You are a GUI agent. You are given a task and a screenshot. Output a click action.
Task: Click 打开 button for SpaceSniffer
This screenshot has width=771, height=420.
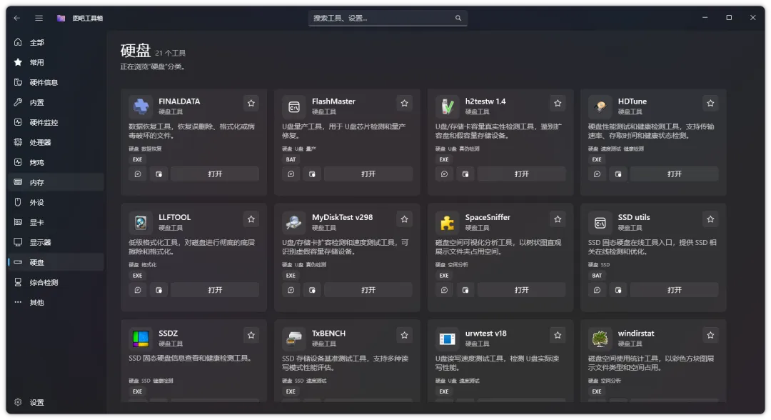point(521,290)
